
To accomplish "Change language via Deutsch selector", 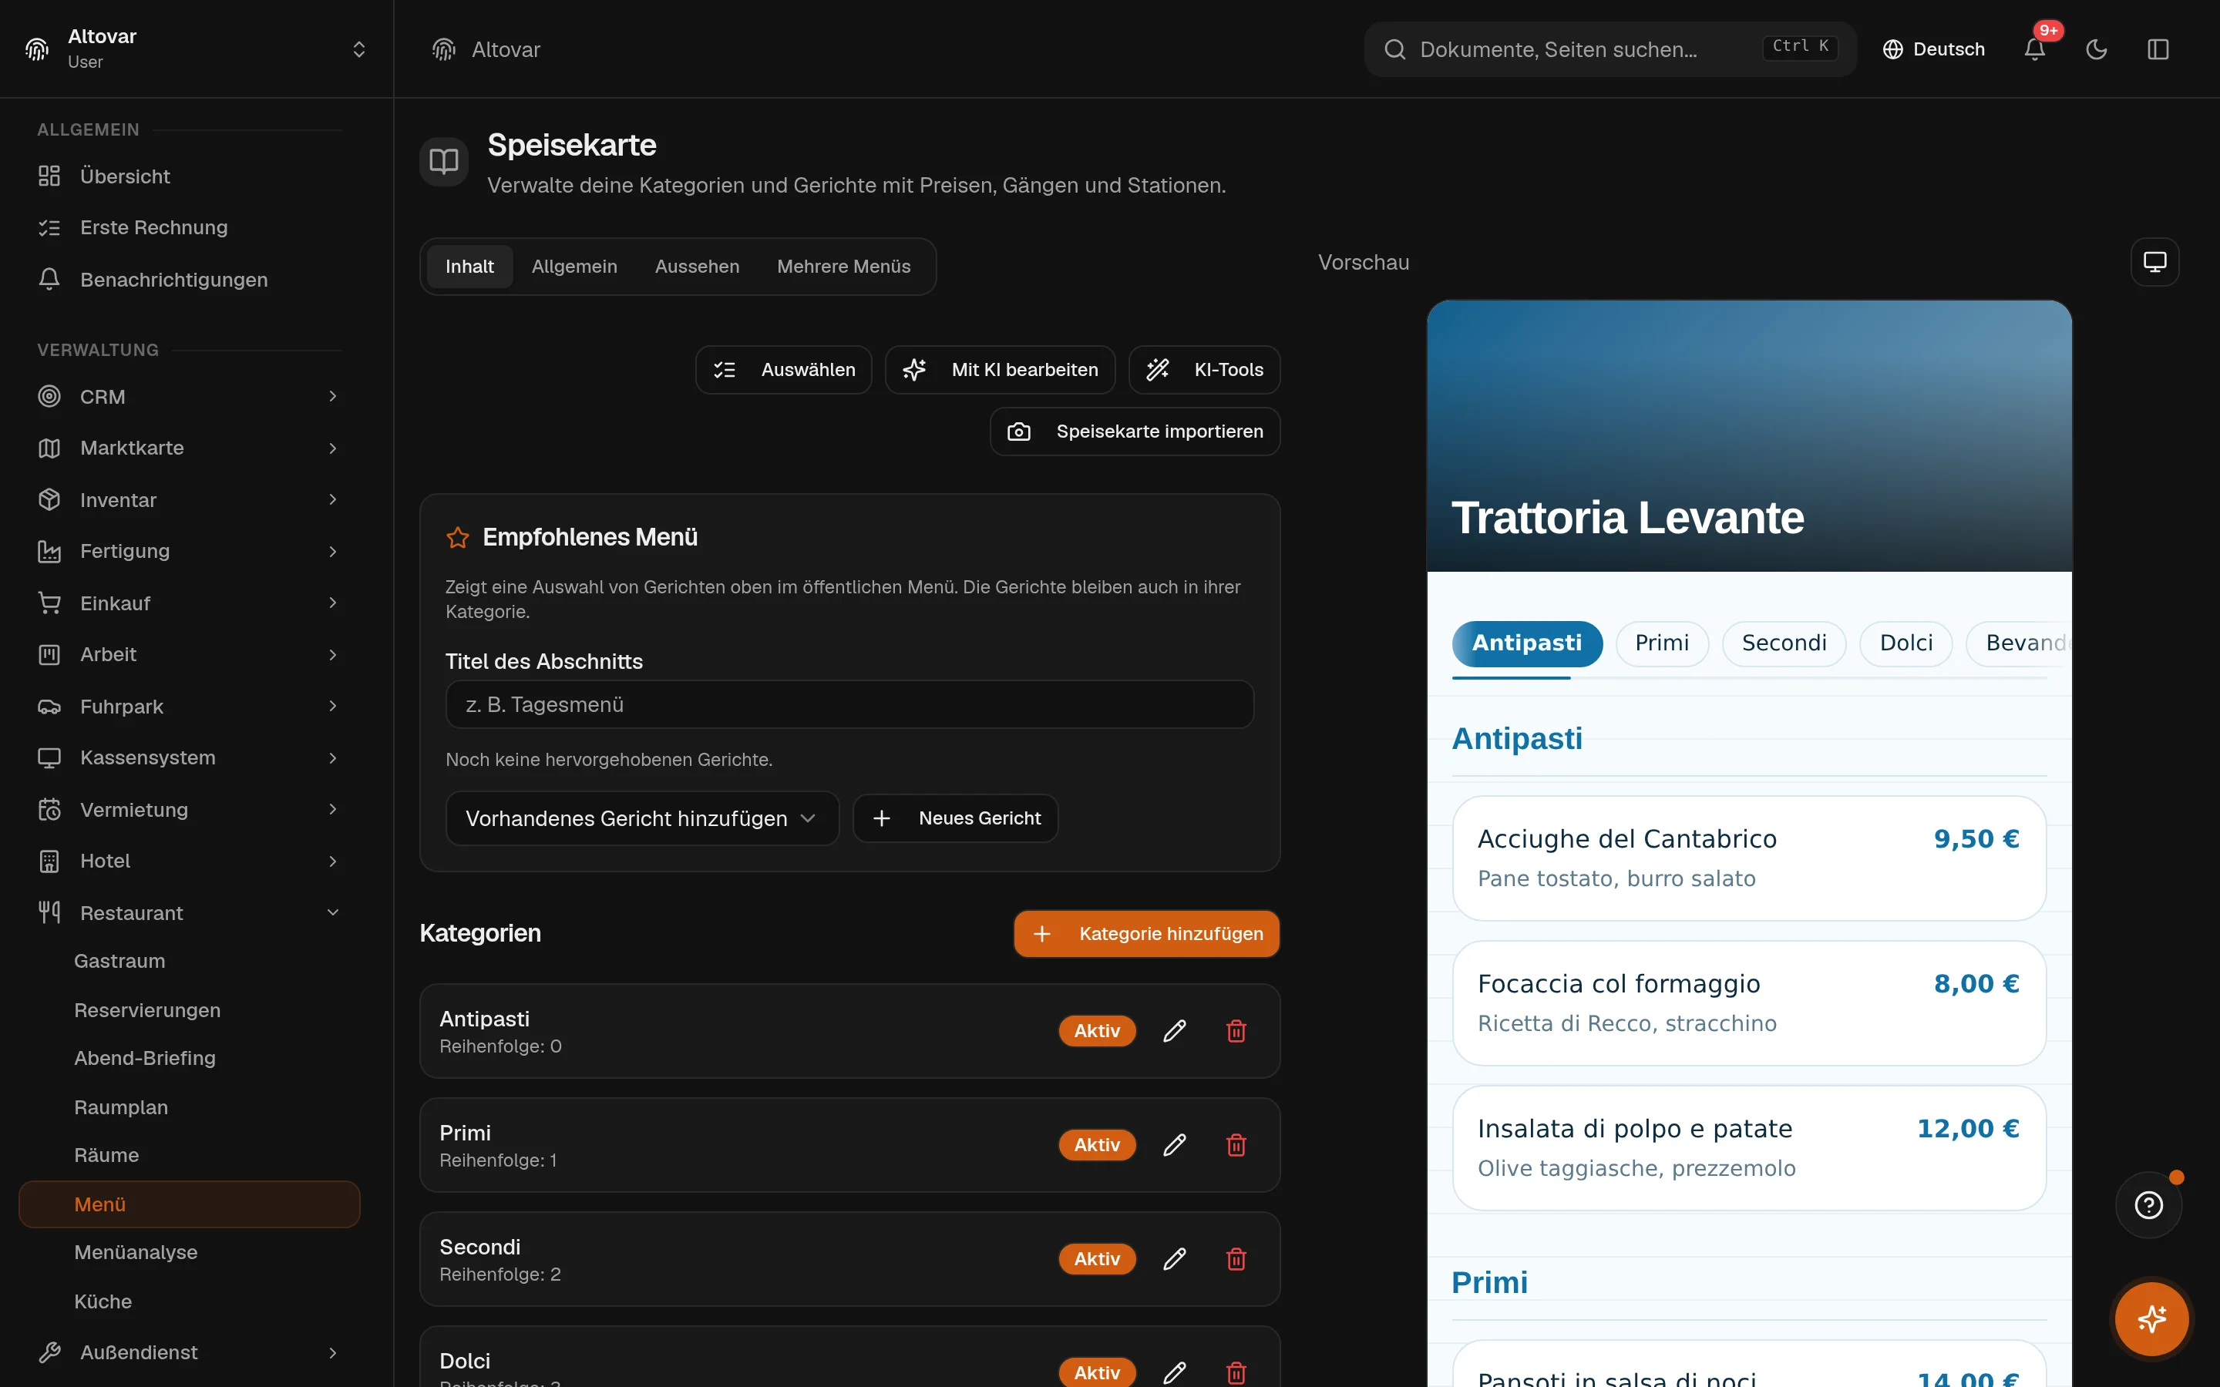I will (1934, 49).
